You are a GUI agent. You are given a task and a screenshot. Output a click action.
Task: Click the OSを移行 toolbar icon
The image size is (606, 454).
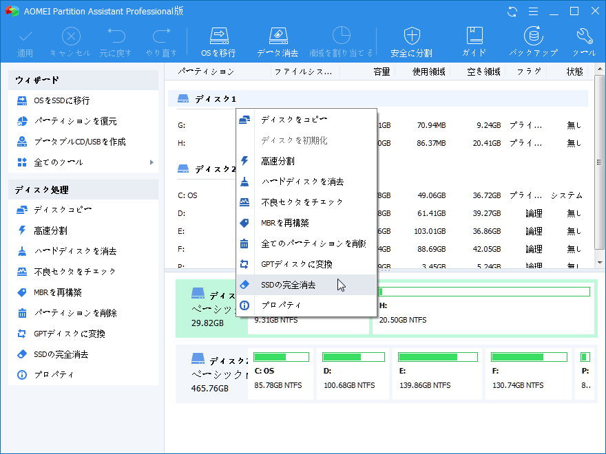[219, 42]
